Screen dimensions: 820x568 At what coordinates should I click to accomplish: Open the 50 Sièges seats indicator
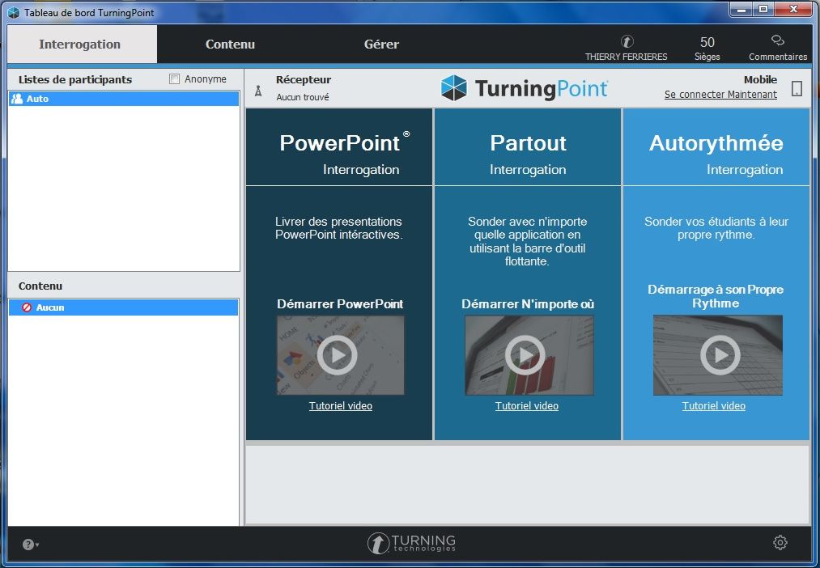click(707, 48)
